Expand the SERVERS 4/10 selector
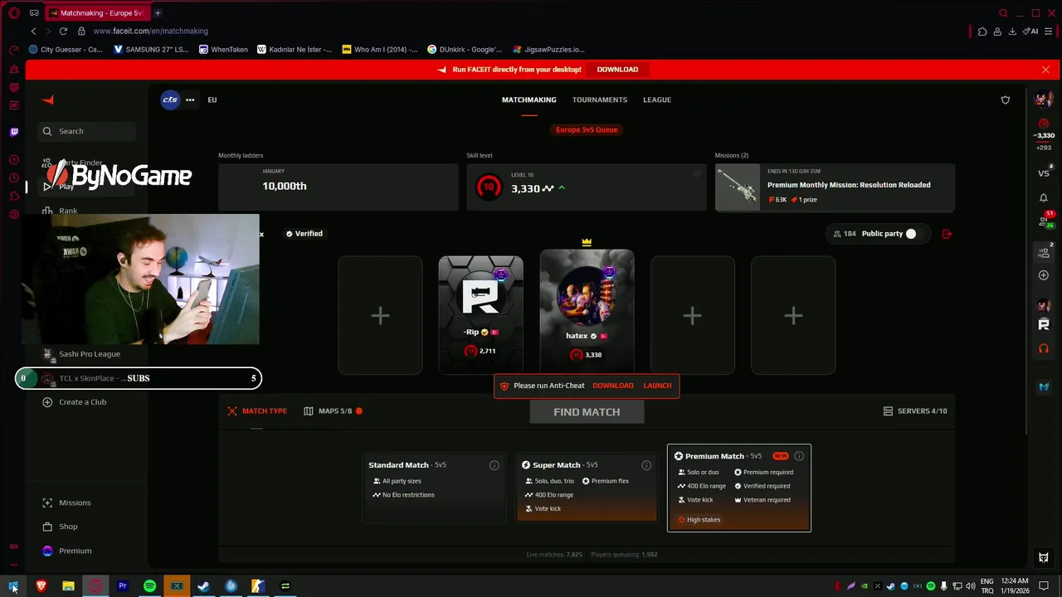The image size is (1062, 597). 915,411
